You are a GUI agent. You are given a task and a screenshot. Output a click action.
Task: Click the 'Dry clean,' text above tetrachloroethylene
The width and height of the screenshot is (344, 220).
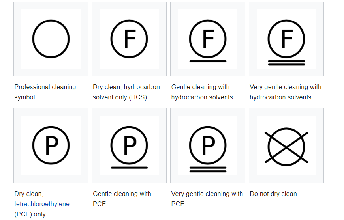tap(29, 194)
